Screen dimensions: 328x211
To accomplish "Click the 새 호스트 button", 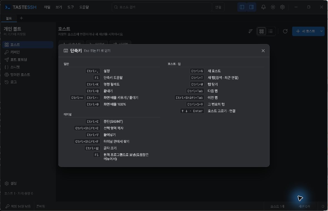I will [x=305, y=31].
